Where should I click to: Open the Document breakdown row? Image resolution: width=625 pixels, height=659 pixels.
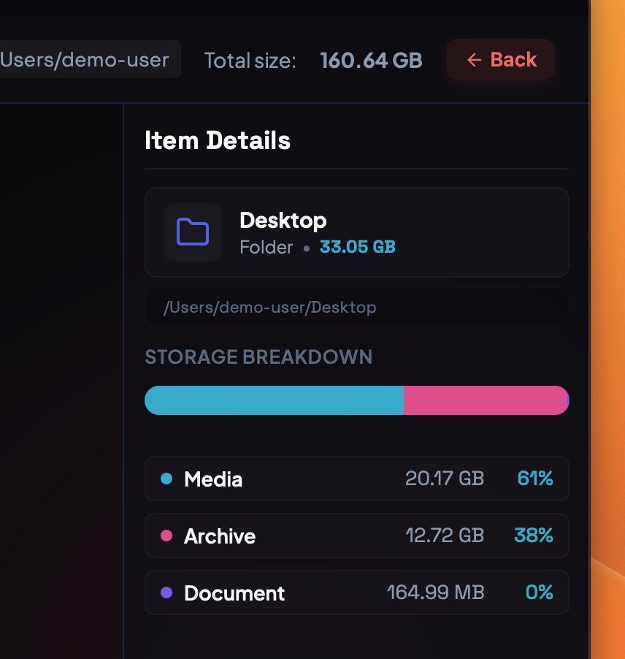point(357,593)
